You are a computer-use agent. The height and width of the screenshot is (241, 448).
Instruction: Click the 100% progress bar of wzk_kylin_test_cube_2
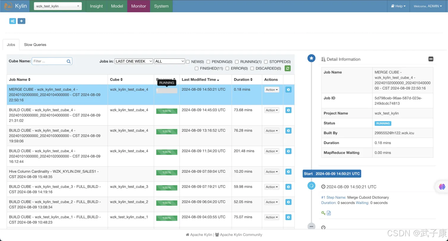coord(167,203)
